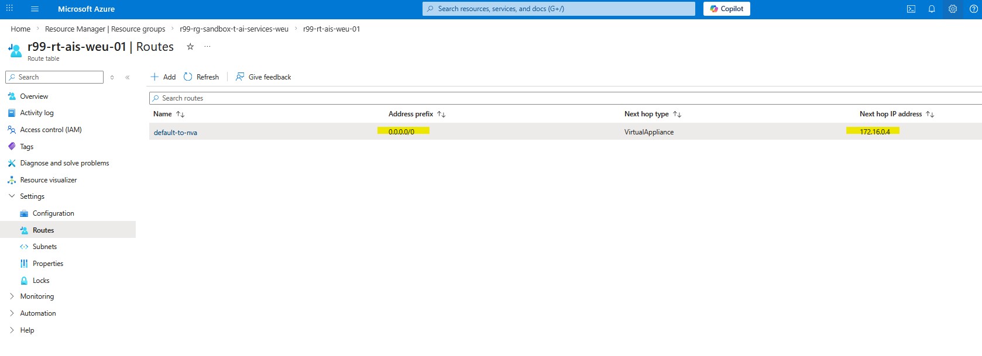
Task: Select the VirtualAppliance next hop cell
Action: coord(649,132)
